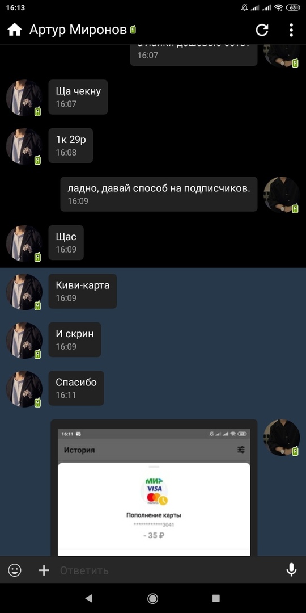Tap the plus attachment icon

[44, 570]
